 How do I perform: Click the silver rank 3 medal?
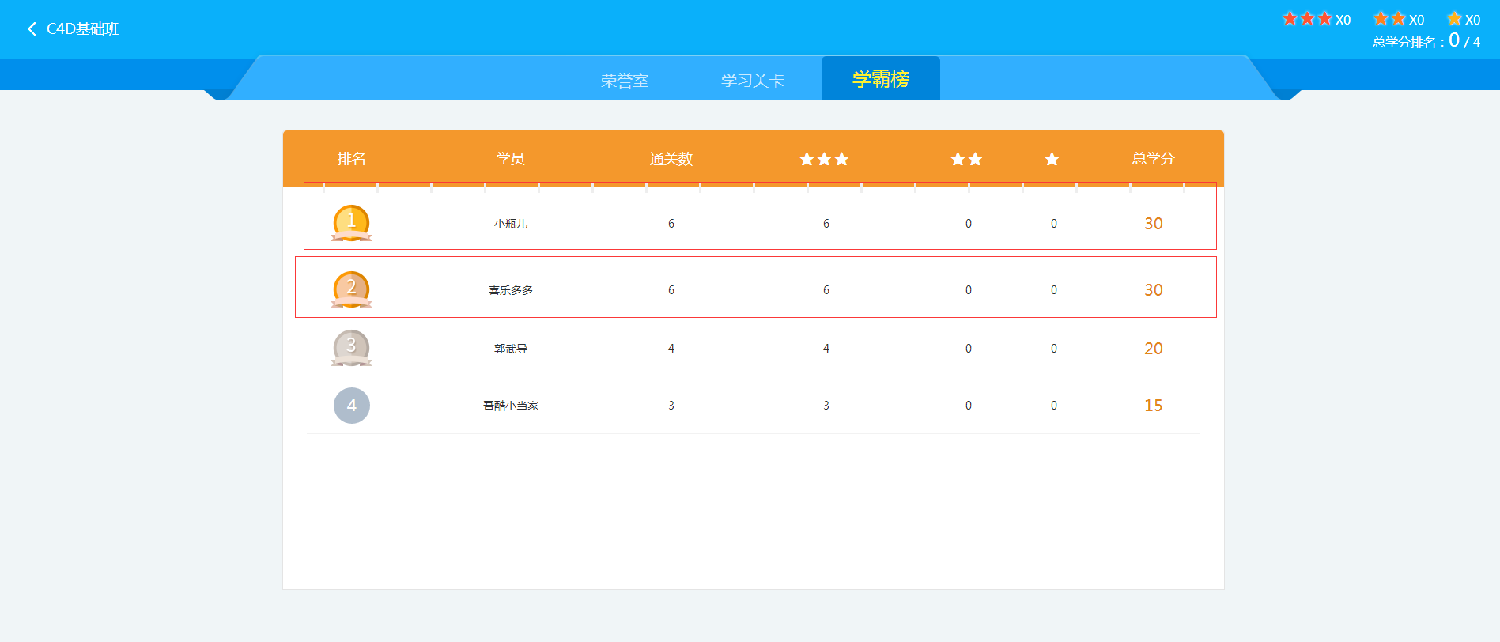351,348
